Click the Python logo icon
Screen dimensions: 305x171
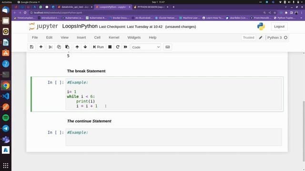[261, 27]
